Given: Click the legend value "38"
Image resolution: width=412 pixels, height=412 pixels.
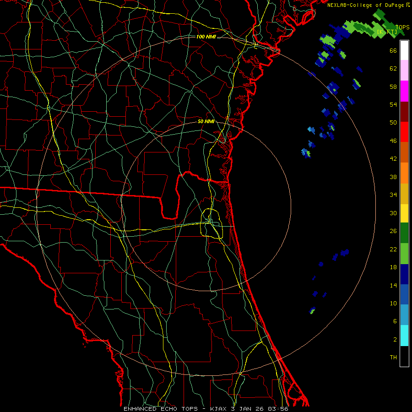Looking at the screenshot, I should click(x=393, y=177).
